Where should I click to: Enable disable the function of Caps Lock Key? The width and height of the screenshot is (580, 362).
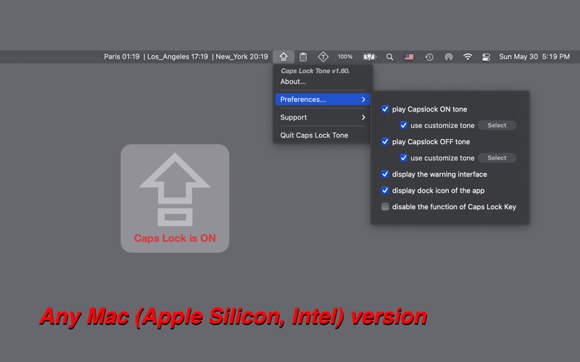(385, 206)
